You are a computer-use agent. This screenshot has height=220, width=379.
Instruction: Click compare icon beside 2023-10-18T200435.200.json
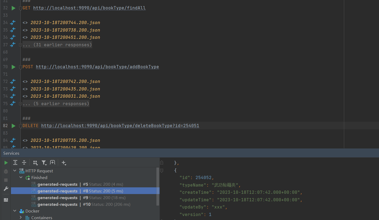tap(13, 89)
